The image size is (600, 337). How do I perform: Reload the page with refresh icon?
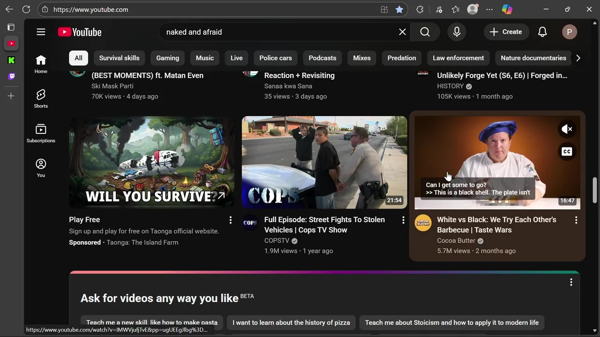pos(26,9)
